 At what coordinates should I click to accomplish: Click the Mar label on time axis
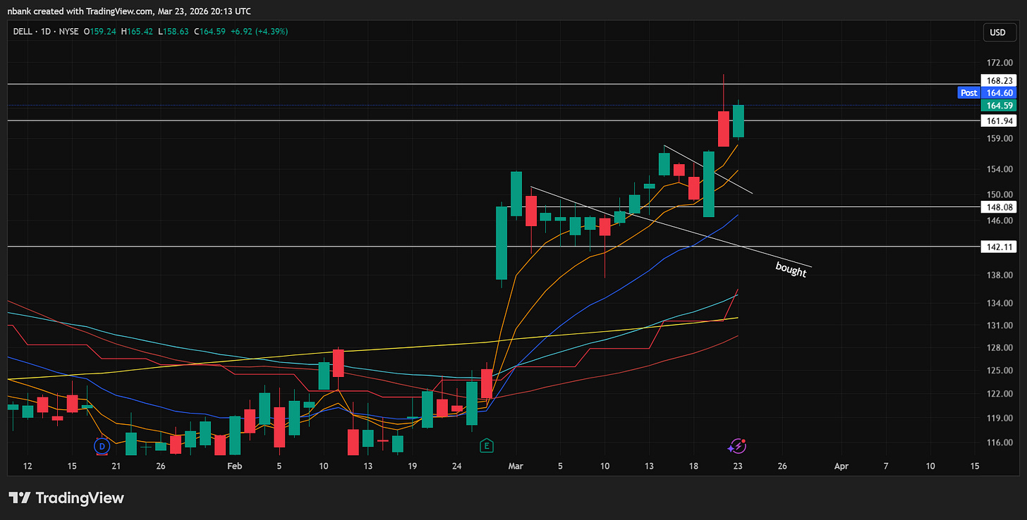point(516,466)
